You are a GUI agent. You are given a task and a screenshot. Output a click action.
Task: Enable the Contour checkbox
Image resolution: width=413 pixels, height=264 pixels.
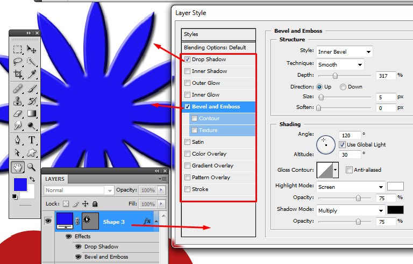tap(194, 119)
